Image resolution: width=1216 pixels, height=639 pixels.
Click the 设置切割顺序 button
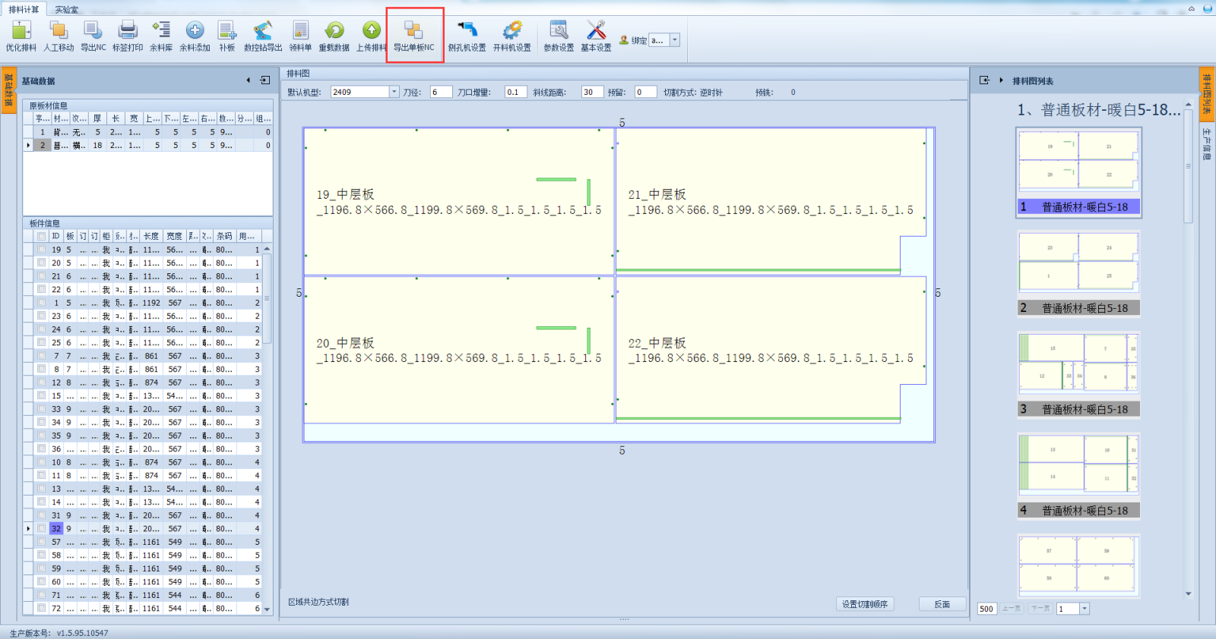click(x=865, y=604)
